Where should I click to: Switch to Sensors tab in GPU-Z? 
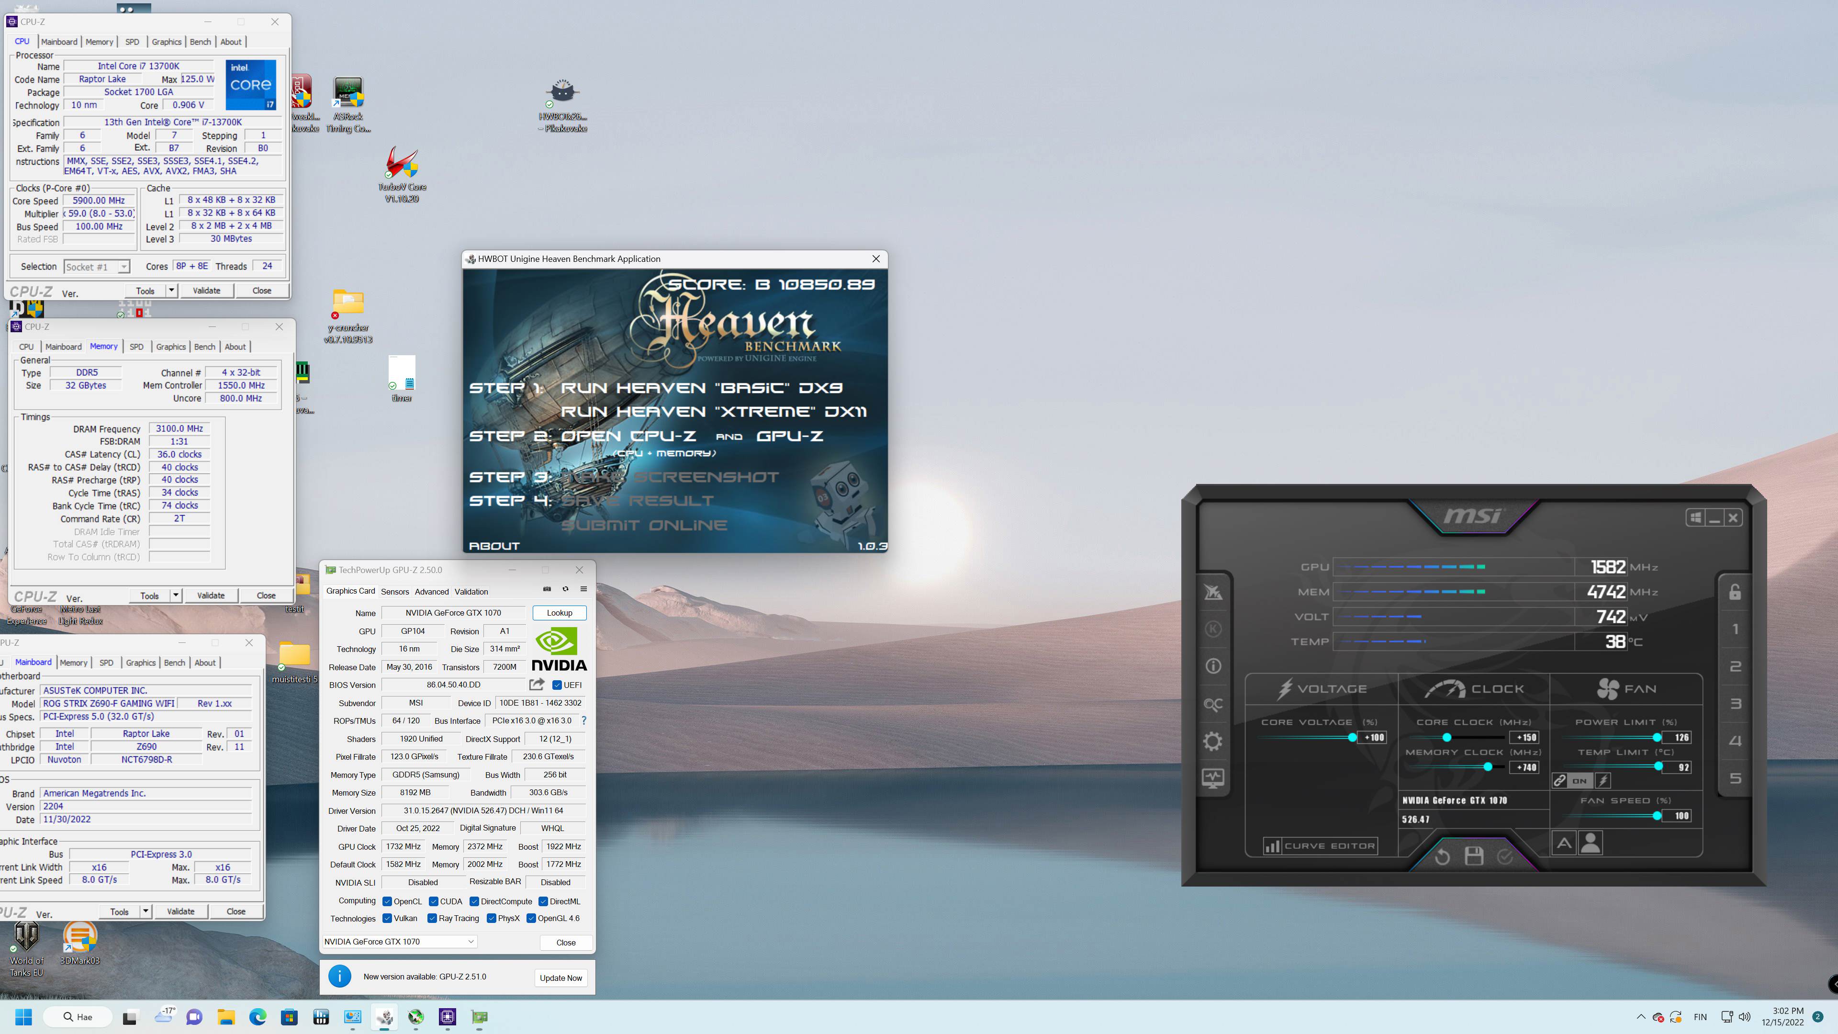[394, 592]
